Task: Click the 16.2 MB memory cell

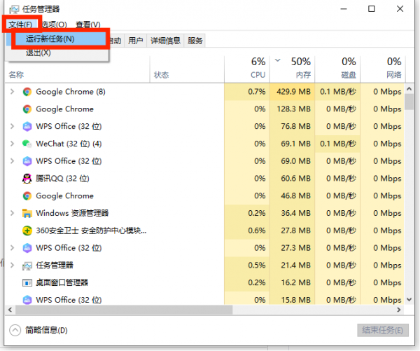Action: 292,282
